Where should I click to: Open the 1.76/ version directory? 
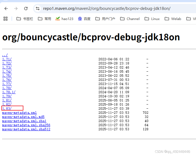point(7,80)
